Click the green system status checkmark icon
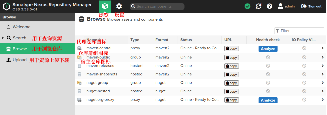The image size is (327, 115). (x=247, y=6)
